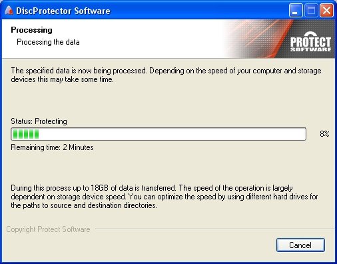
Task: Click the empty portion of the progress bar
Action: point(172,134)
